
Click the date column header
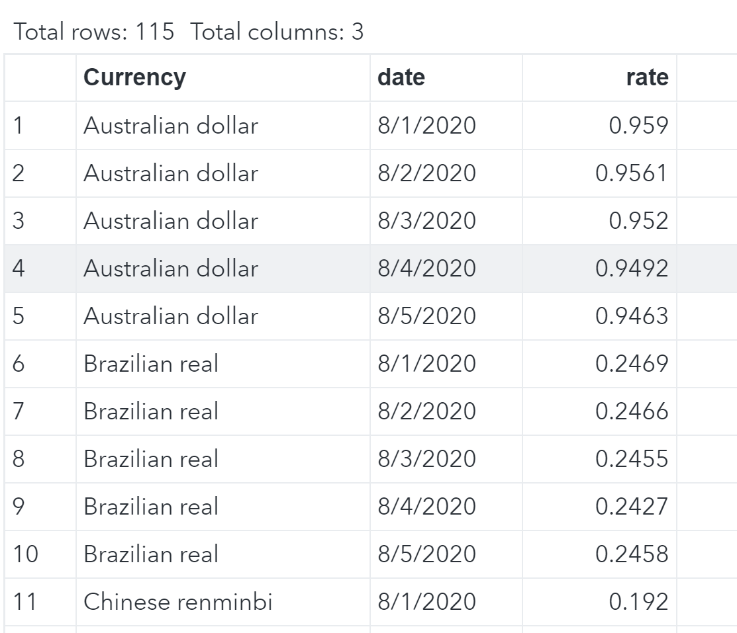point(401,77)
